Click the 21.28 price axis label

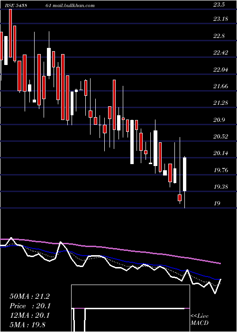click(x=220, y=103)
